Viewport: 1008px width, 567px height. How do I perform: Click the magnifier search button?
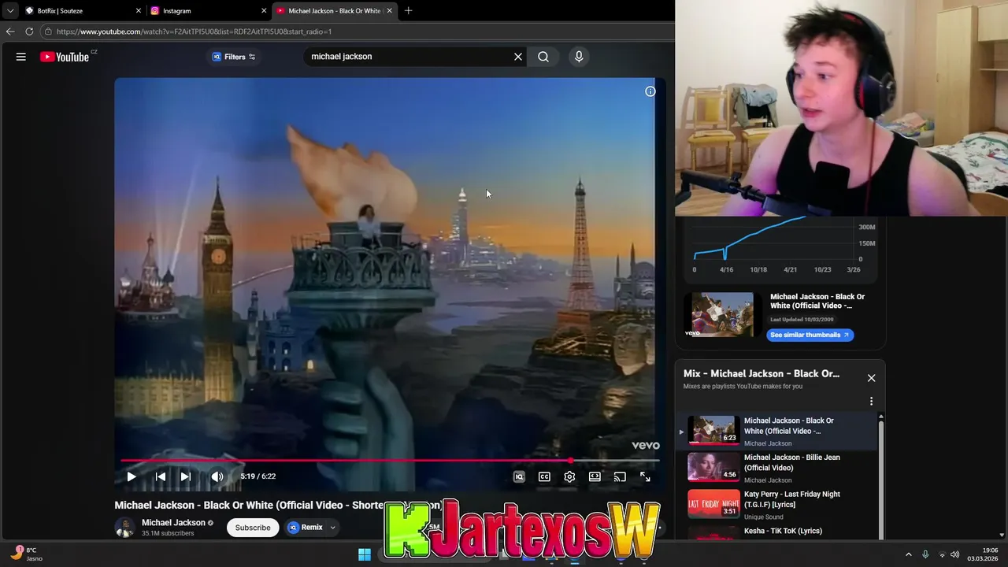543,57
